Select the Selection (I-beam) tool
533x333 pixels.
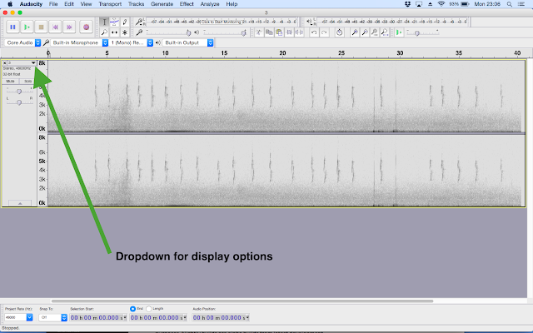point(104,22)
